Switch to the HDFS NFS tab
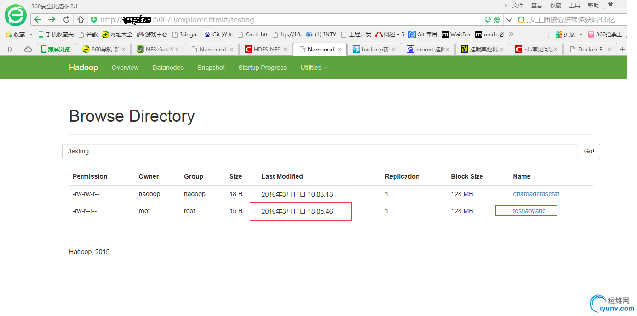 point(266,49)
